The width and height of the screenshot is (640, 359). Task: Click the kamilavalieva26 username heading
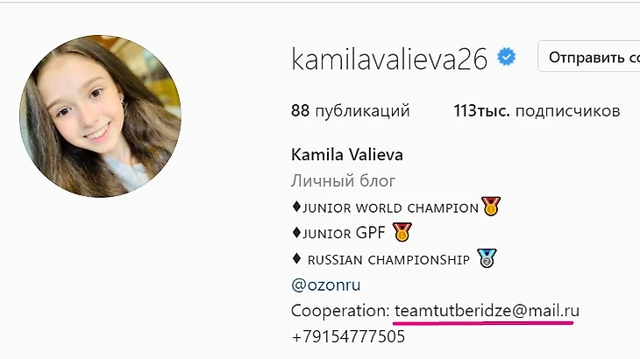coord(389,59)
